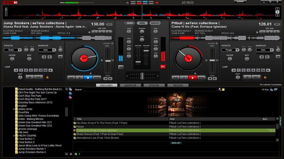Open siren sampler dropdown on left deck
Viewport: 284px width, 159px height.
tap(54, 50)
